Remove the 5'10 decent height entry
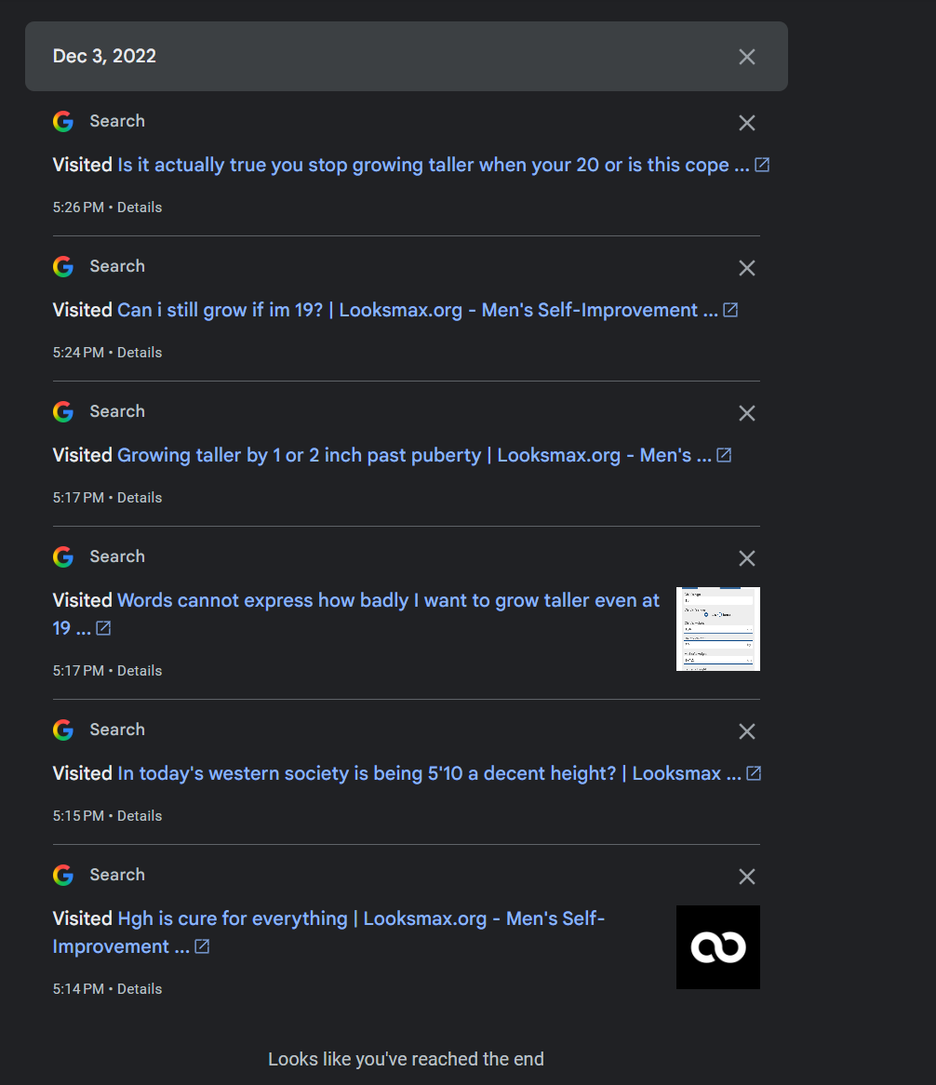Viewport: 936px width, 1085px height. tap(746, 731)
